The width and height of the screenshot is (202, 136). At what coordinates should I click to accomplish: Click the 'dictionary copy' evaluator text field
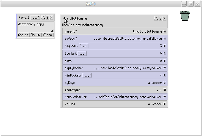point(36,27)
